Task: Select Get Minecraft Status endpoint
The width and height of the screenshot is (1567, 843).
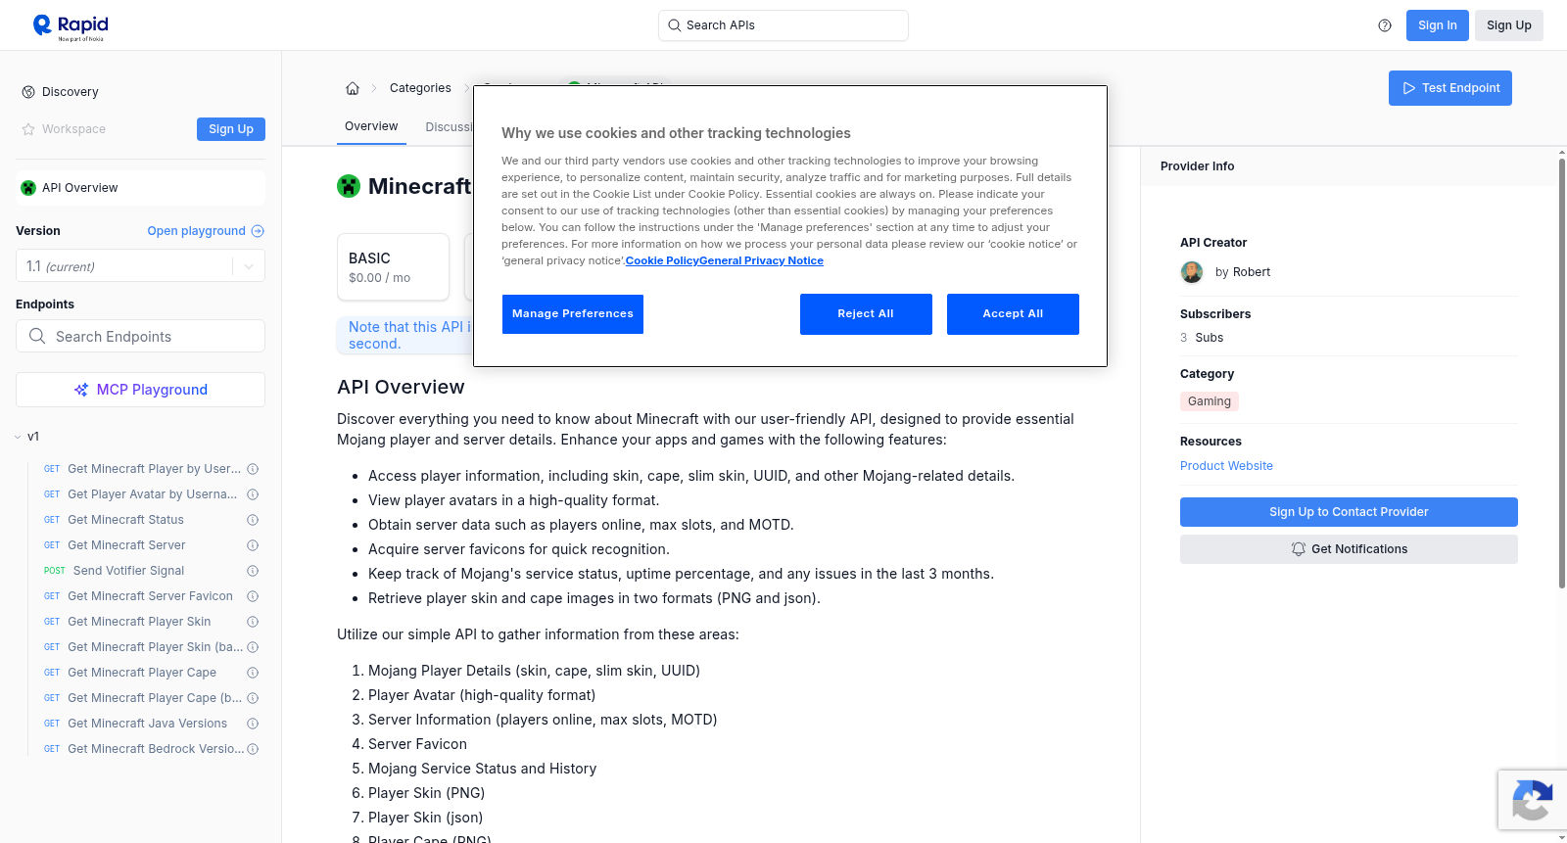Action: click(x=125, y=520)
